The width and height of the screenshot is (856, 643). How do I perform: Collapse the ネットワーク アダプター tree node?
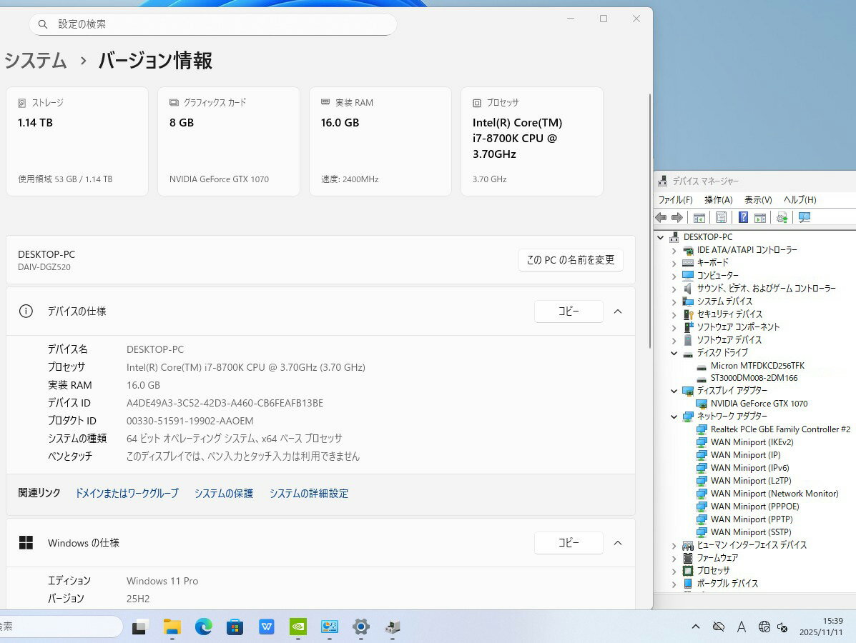pyautogui.click(x=674, y=417)
